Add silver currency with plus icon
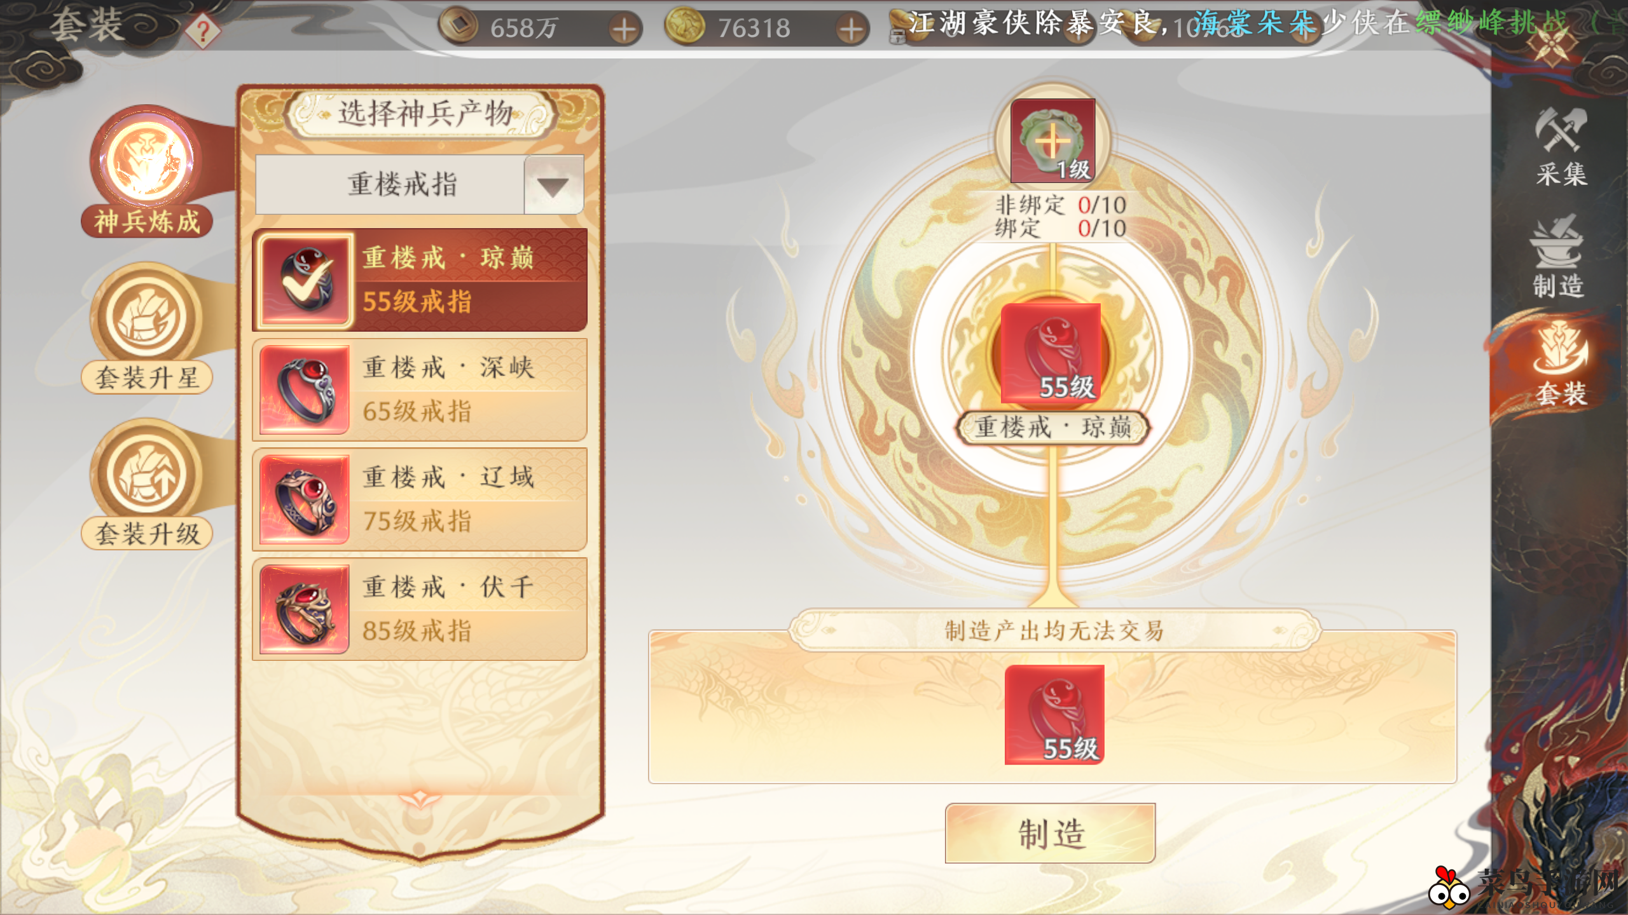1628x915 pixels. coord(625,29)
